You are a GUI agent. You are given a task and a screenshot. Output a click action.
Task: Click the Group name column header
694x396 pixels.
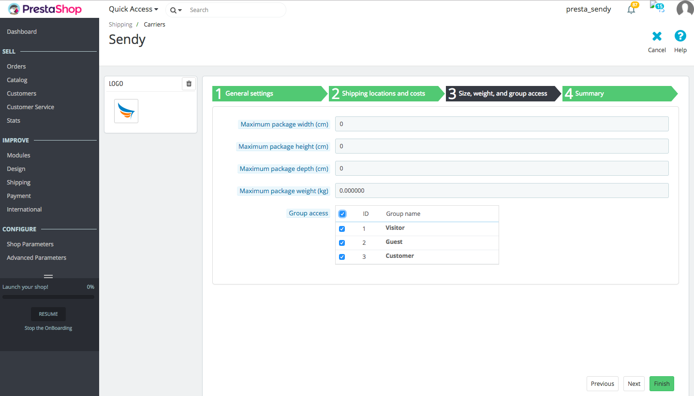tap(403, 214)
